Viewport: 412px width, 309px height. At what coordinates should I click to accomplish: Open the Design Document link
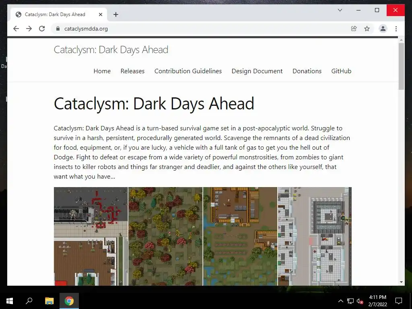(x=257, y=71)
